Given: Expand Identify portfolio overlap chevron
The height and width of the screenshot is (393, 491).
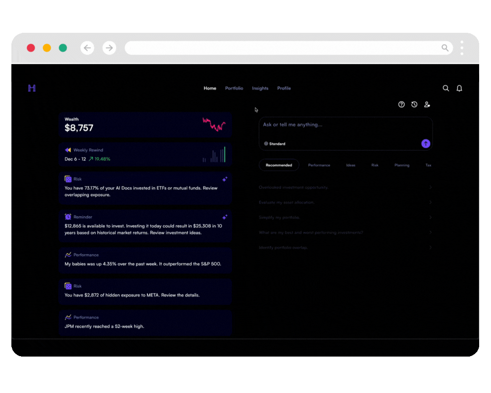Looking at the screenshot, I should pos(430,247).
